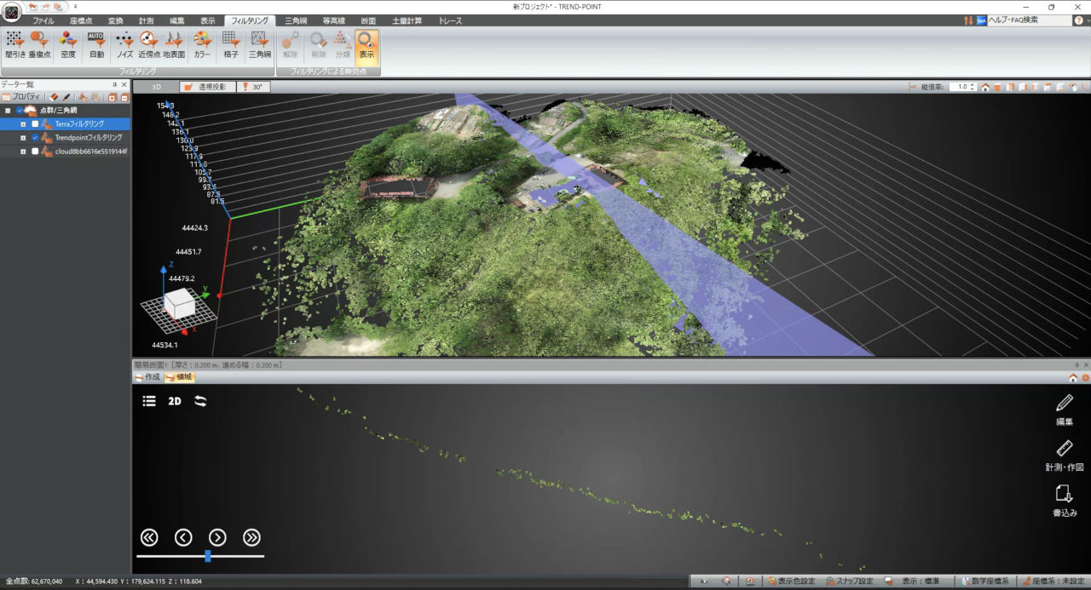1091x590 pixels.
Task: Open the 三角網 ribbon tab
Action: (x=296, y=20)
